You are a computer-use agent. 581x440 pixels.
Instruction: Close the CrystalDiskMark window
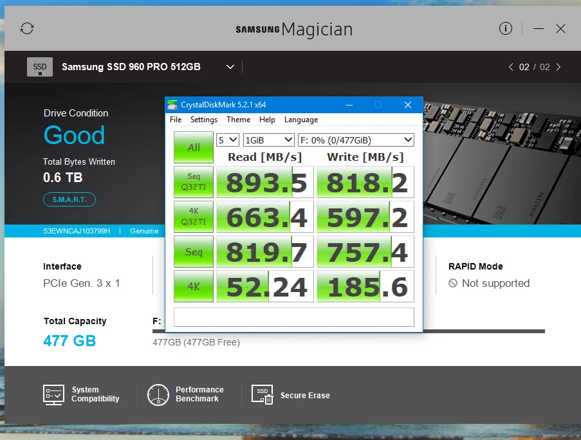[407, 105]
